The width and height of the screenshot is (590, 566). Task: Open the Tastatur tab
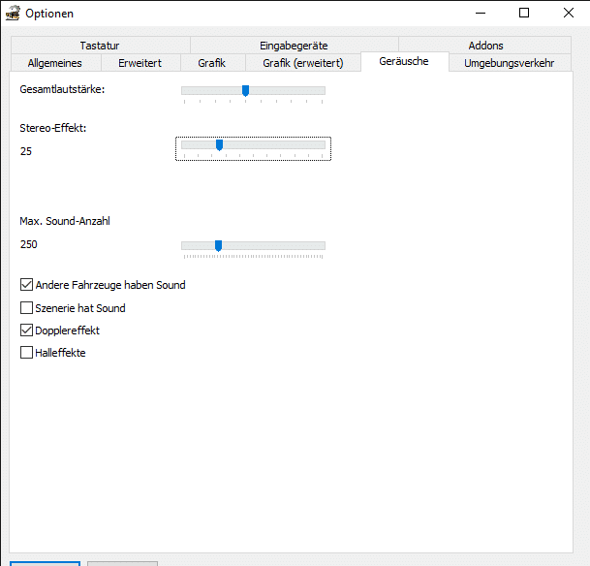pyautogui.click(x=100, y=45)
